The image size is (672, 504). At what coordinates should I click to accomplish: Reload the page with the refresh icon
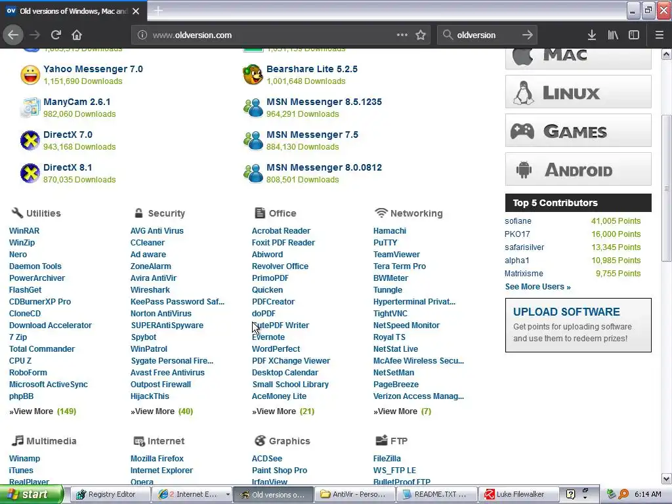[x=56, y=35]
